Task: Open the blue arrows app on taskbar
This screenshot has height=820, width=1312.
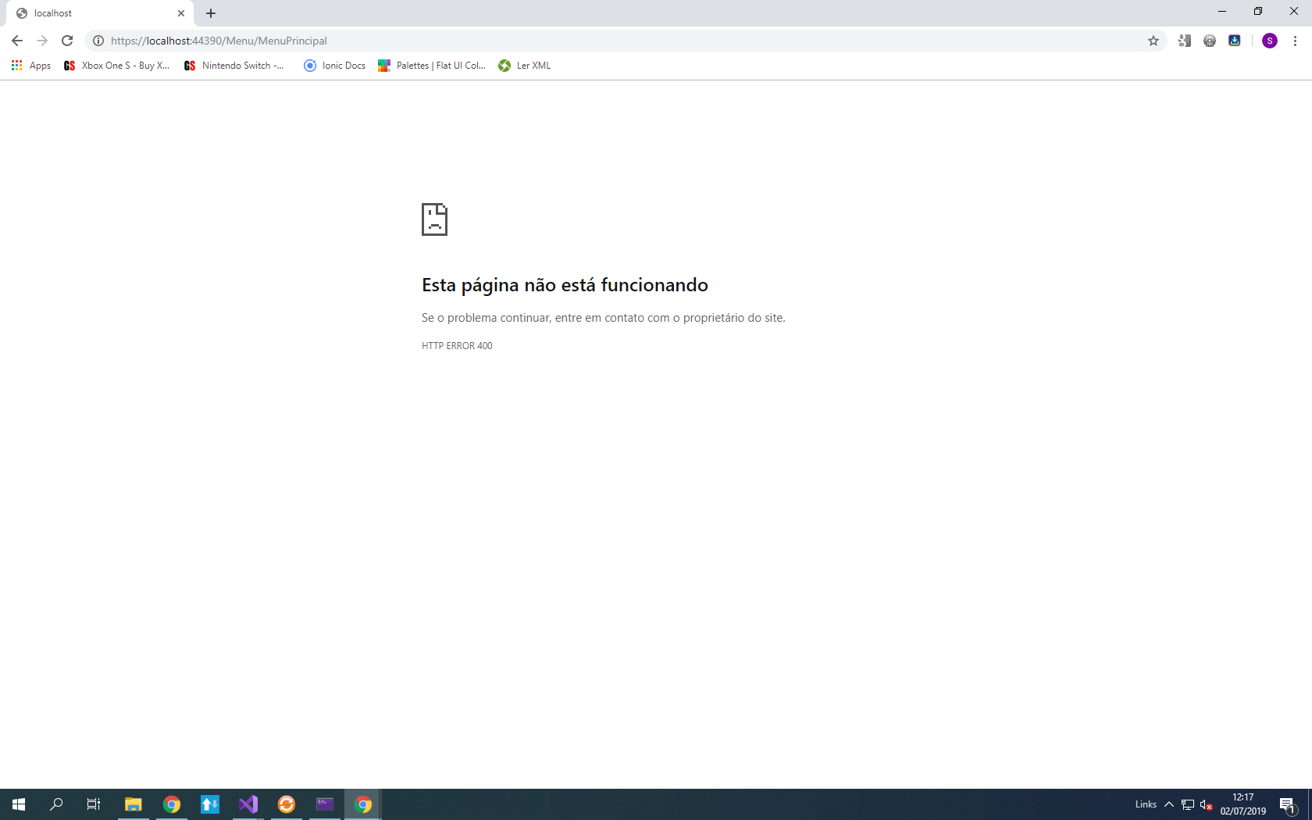Action: coord(210,804)
